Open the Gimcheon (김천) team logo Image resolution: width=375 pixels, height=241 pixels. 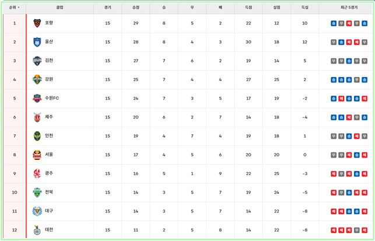[x=37, y=61]
